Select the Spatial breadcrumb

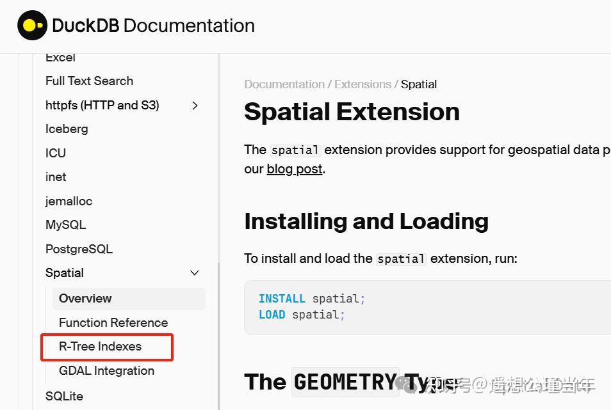click(419, 84)
